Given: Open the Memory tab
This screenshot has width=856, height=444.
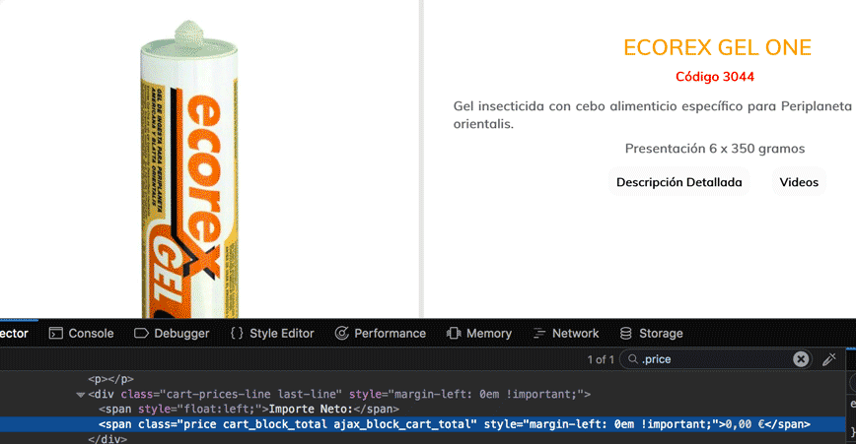Looking at the screenshot, I should click(x=478, y=334).
